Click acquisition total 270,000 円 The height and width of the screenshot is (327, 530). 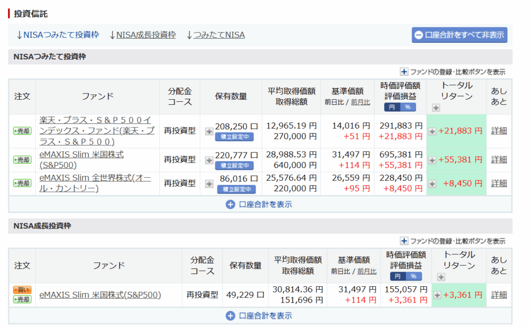pos(295,136)
